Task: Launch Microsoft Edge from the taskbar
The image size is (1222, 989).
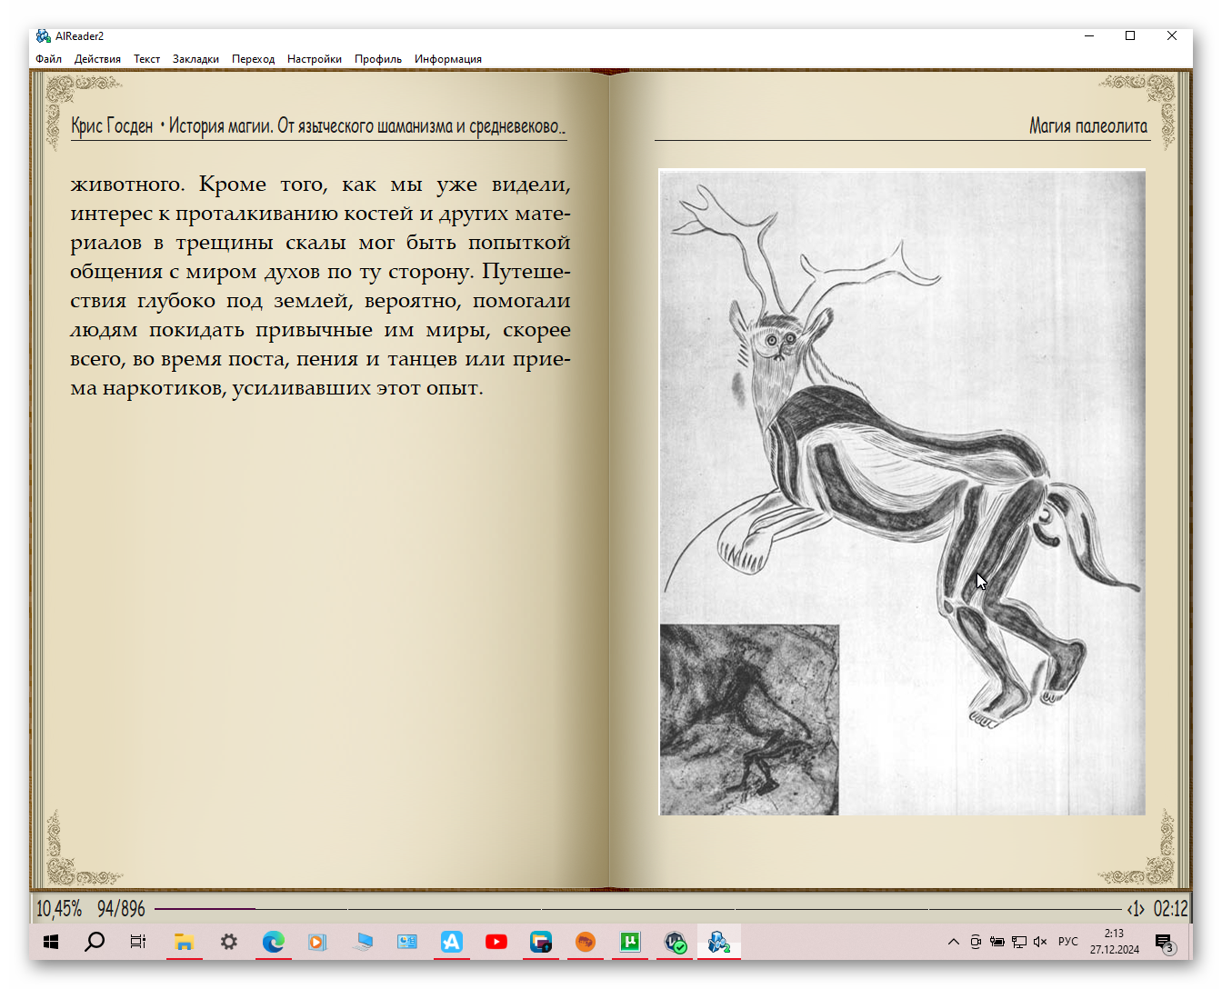Action: pos(273,942)
